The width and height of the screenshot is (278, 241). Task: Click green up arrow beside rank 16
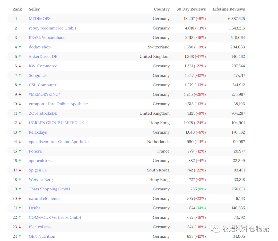point(20,161)
